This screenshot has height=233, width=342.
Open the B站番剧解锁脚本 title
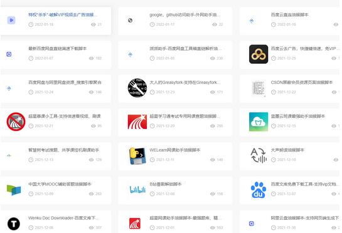[166, 184]
